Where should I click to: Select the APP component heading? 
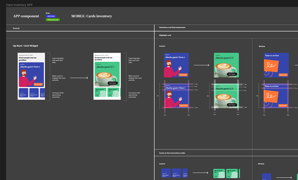click(x=26, y=16)
